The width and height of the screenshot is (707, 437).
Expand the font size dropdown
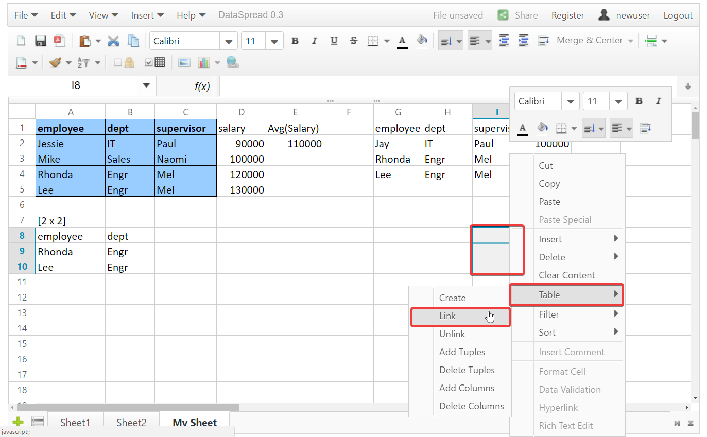[x=273, y=40]
